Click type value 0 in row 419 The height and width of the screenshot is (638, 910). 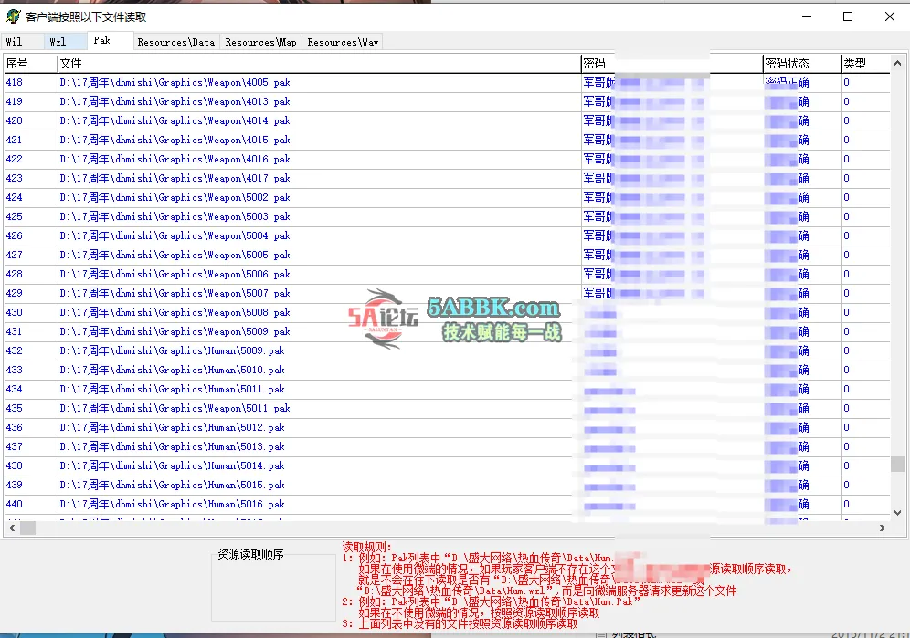(x=846, y=101)
